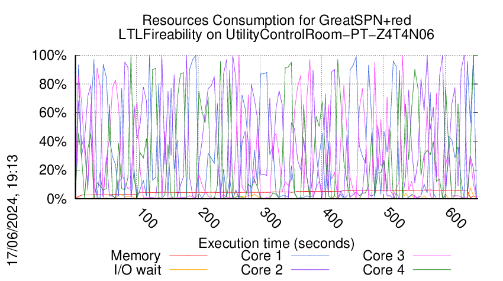This screenshot has height=281, width=503.
Task: Click the 100% y-axis tick label
Action: click(49, 56)
